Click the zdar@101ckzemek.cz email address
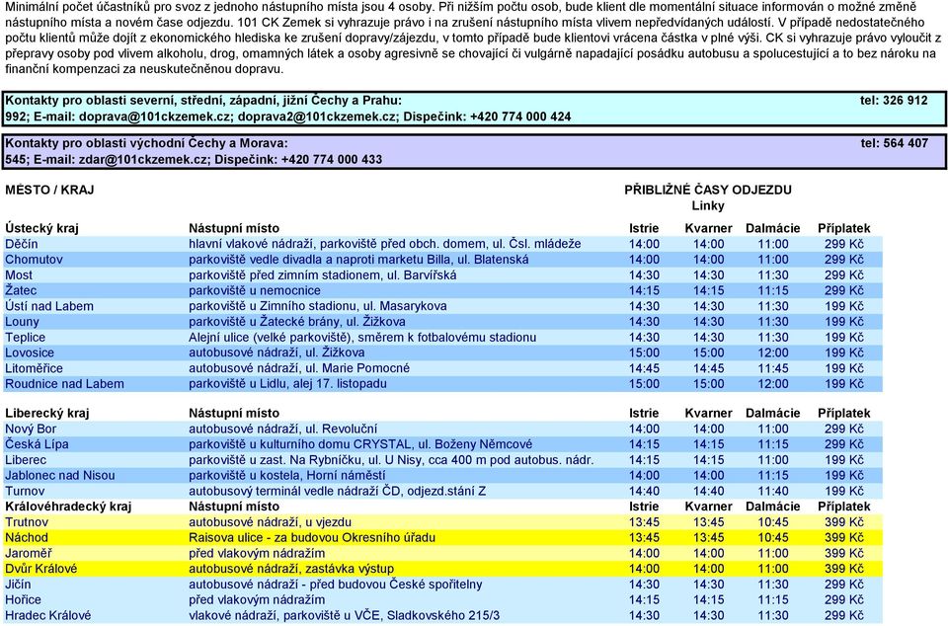The height and width of the screenshot is (626, 948). [142, 160]
